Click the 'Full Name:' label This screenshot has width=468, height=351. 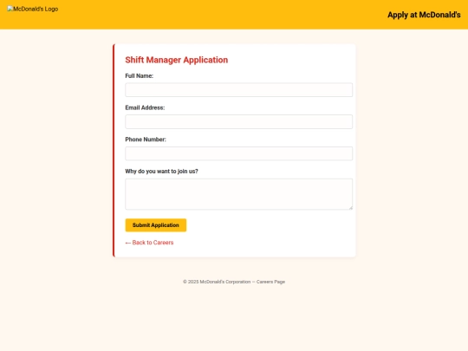pos(139,75)
